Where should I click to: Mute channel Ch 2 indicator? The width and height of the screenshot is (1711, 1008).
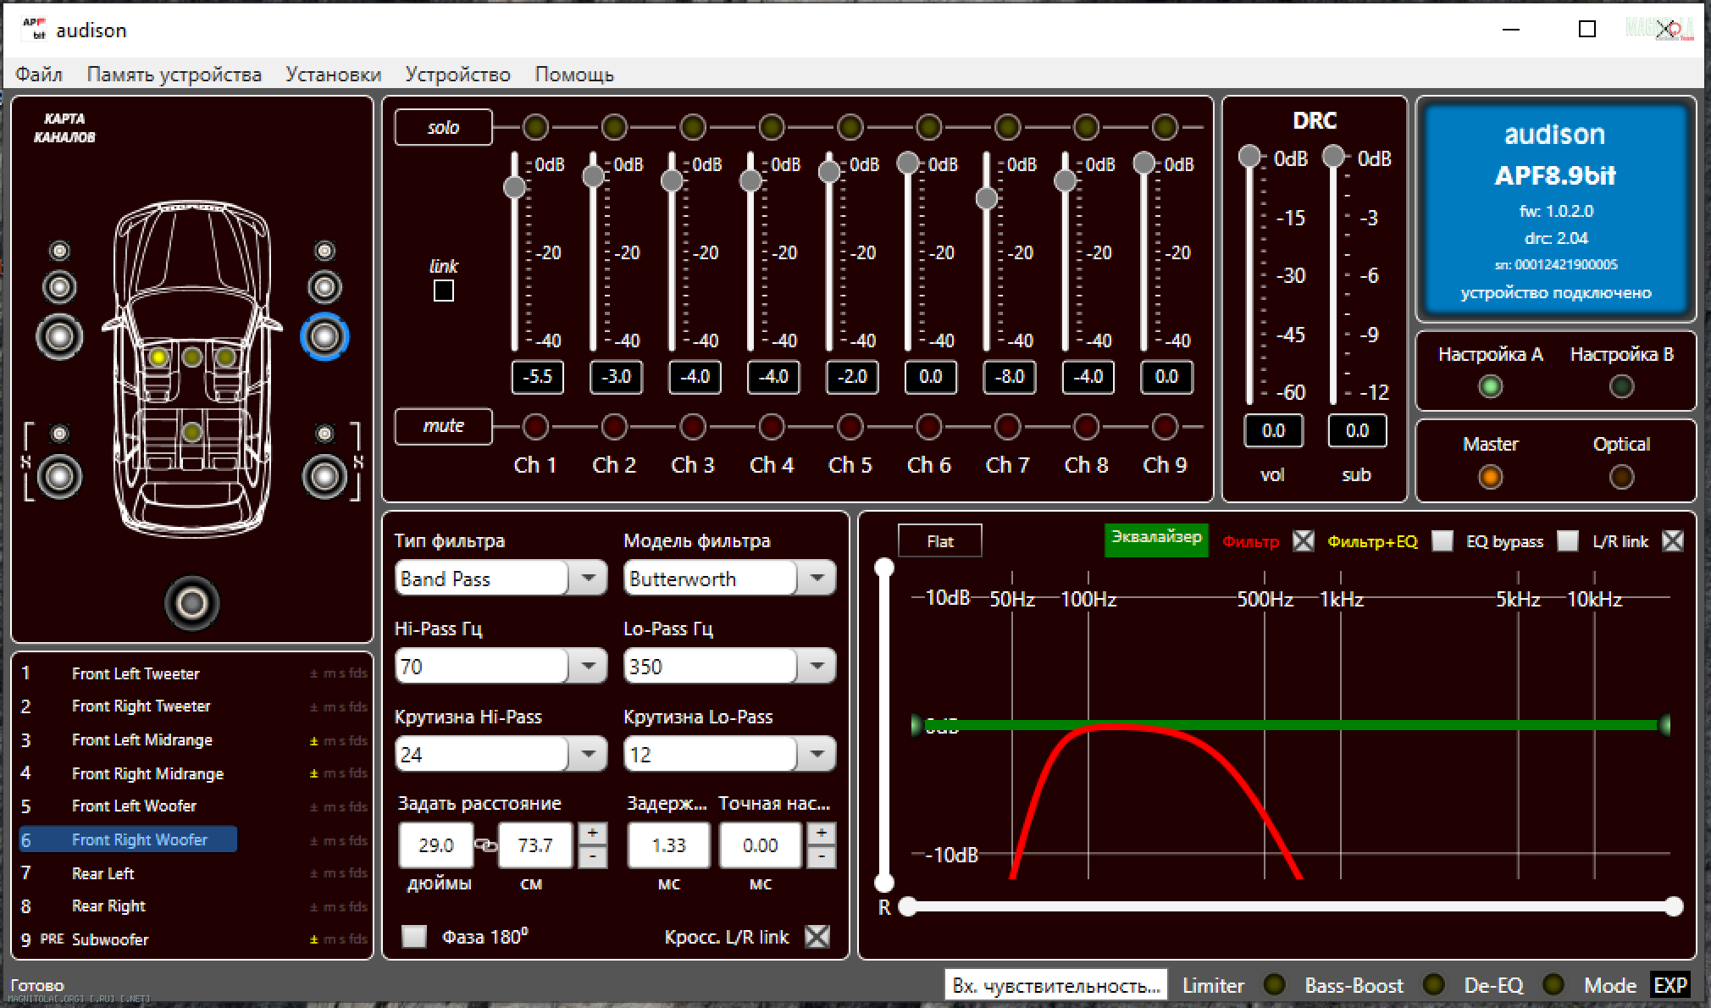pyautogui.click(x=614, y=426)
